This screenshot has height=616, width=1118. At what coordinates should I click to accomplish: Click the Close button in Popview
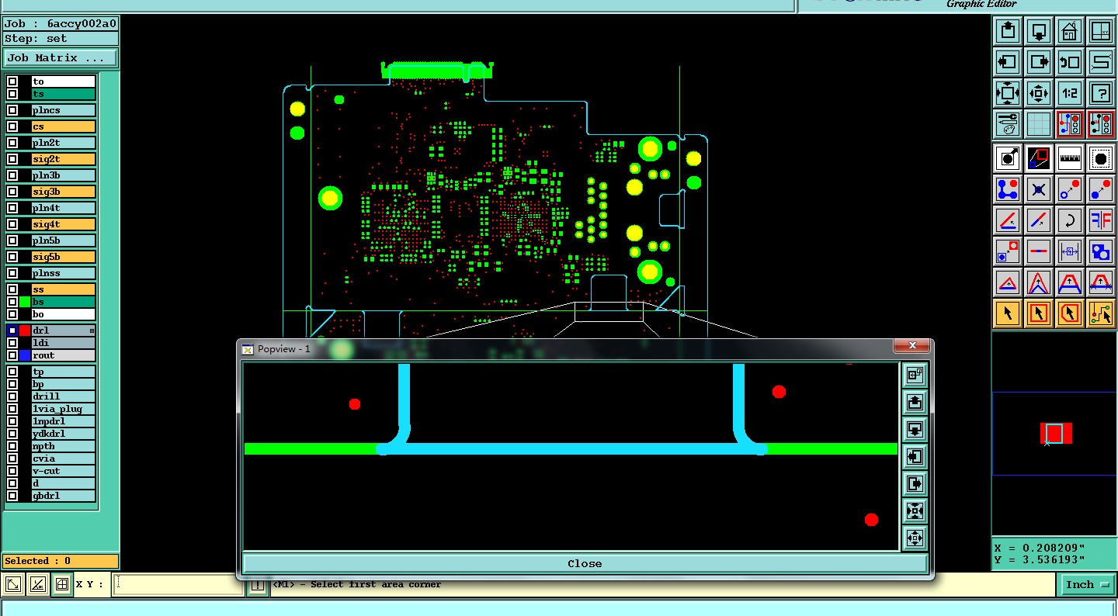click(x=585, y=564)
